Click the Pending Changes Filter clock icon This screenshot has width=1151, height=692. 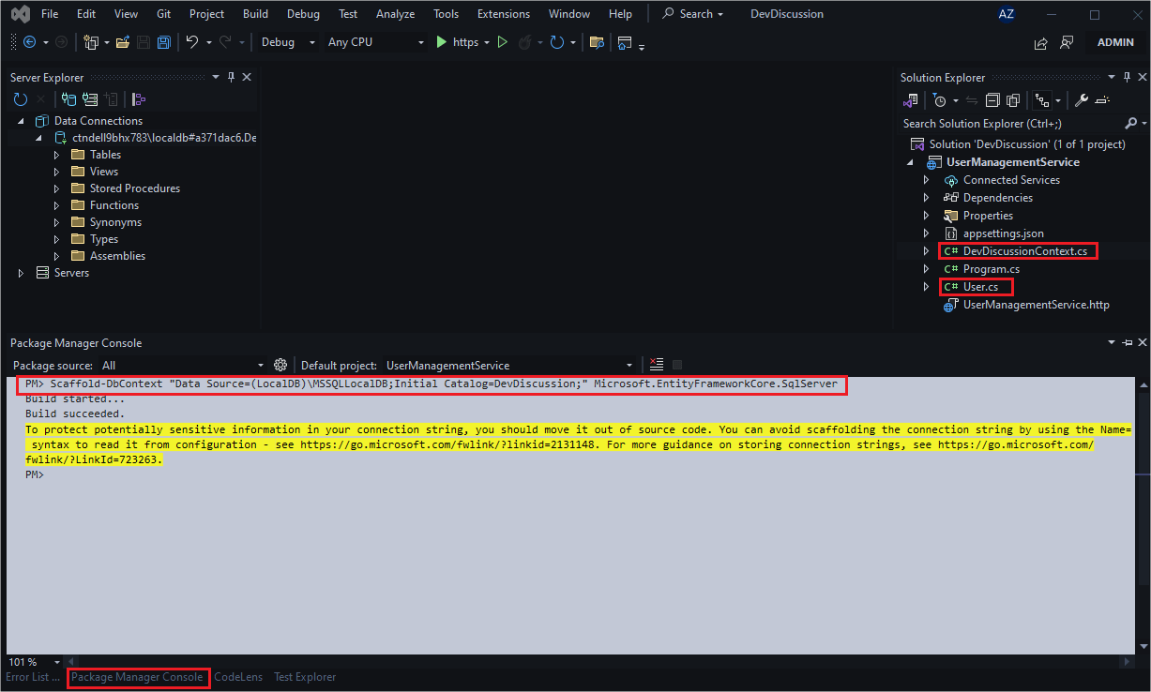click(939, 100)
